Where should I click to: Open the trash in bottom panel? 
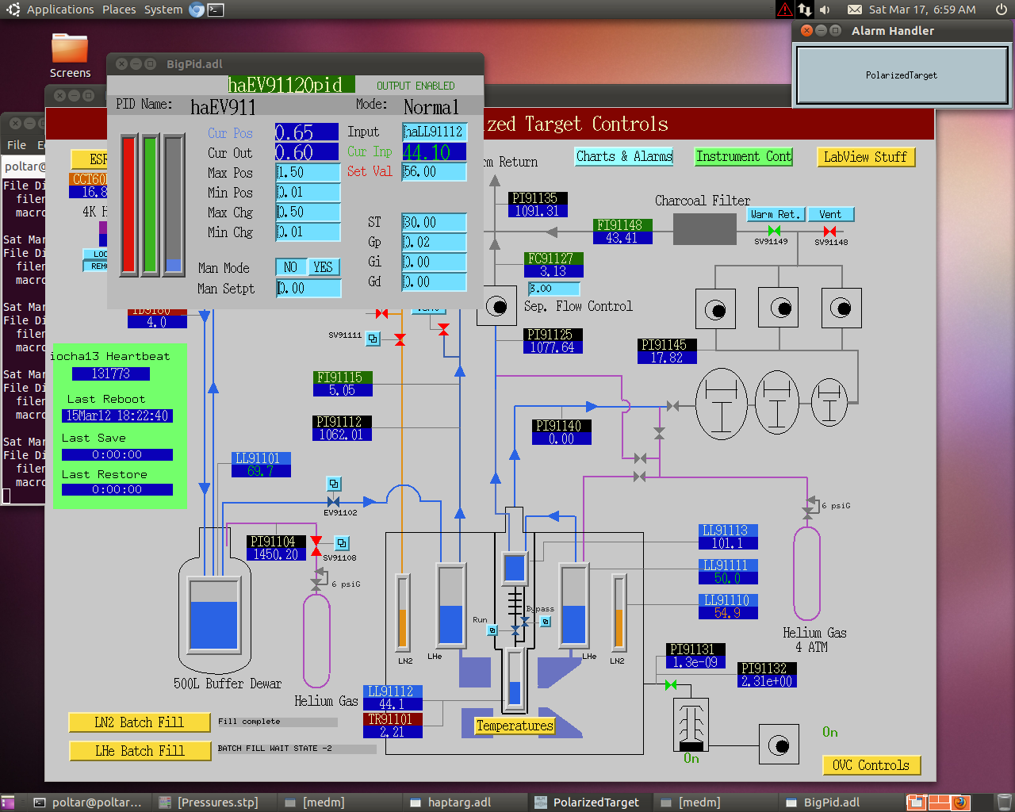pyautogui.click(x=1004, y=802)
